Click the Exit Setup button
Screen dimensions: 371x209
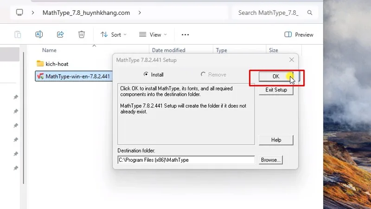[x=276, y=90]
